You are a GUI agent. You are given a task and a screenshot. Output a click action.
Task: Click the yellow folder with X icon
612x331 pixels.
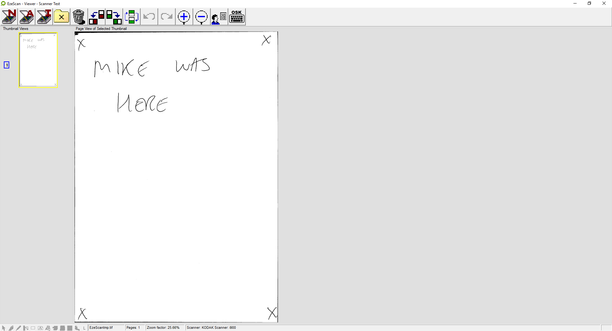pos(62,17)
